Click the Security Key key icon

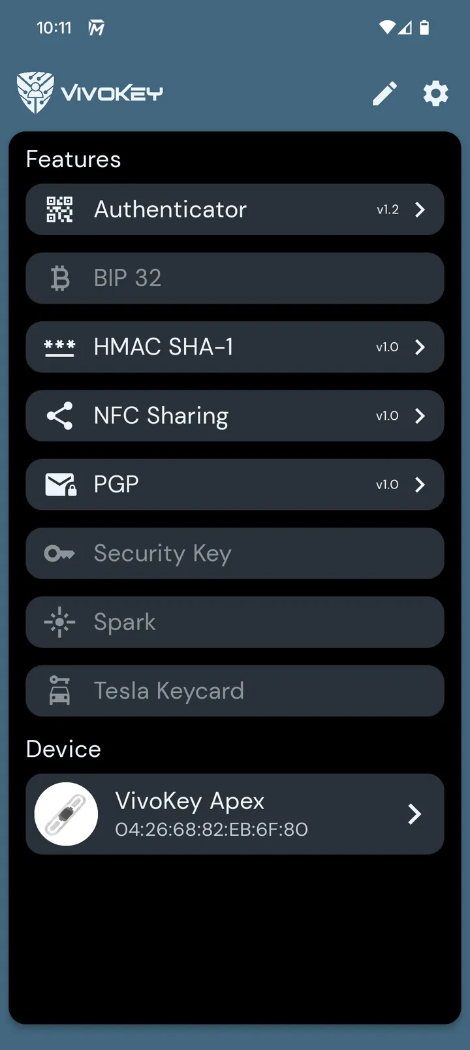tap(59, 554)
